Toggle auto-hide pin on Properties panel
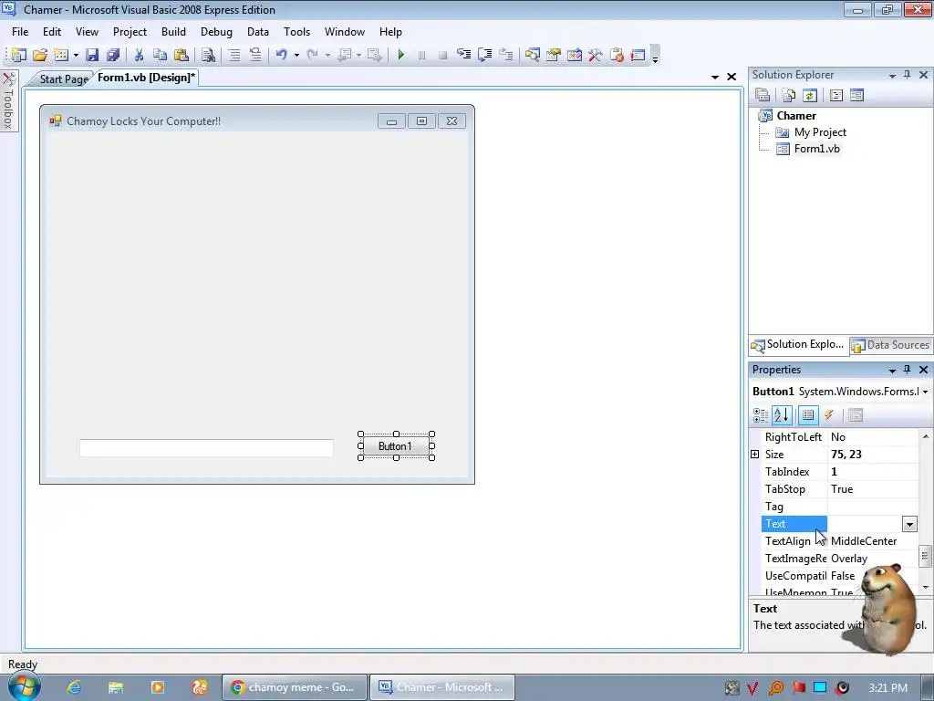This screenshot has height=701, width=934. [908, 371]
